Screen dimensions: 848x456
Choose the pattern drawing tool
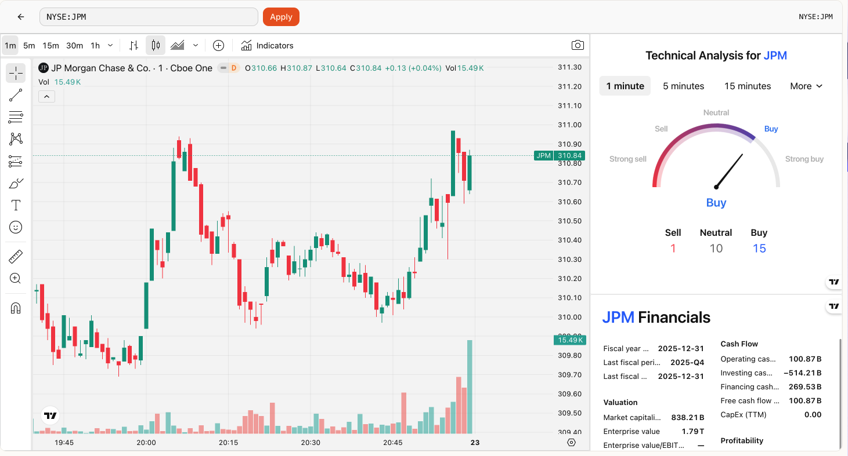(x=16, y=138)
